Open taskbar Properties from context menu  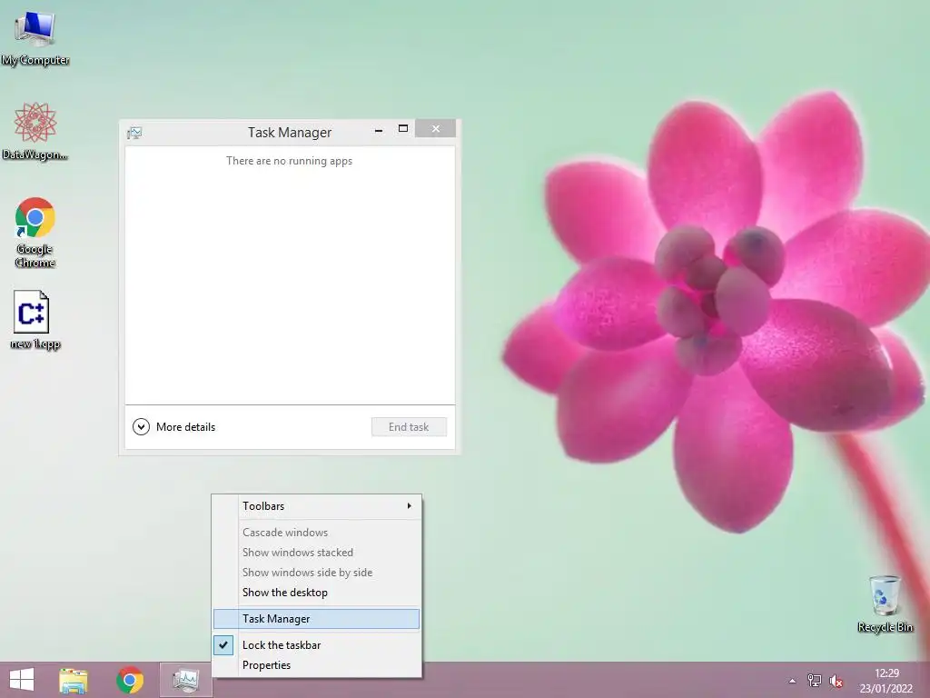317,665
